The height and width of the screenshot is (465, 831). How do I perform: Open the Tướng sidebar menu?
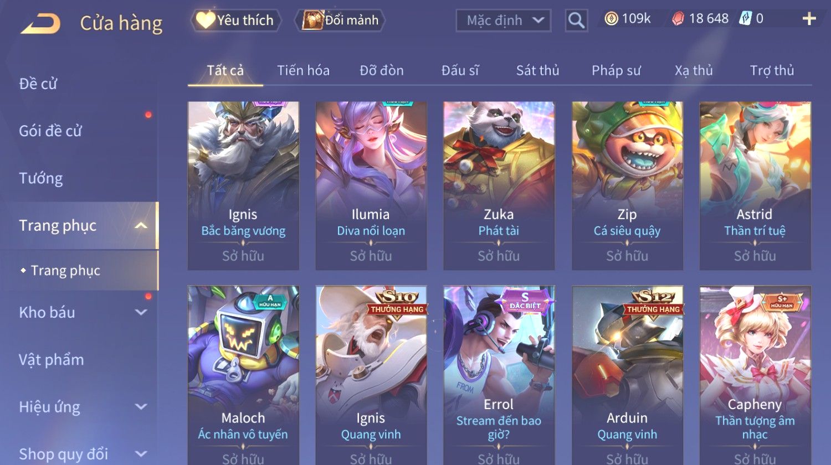(x=41, y=178)
